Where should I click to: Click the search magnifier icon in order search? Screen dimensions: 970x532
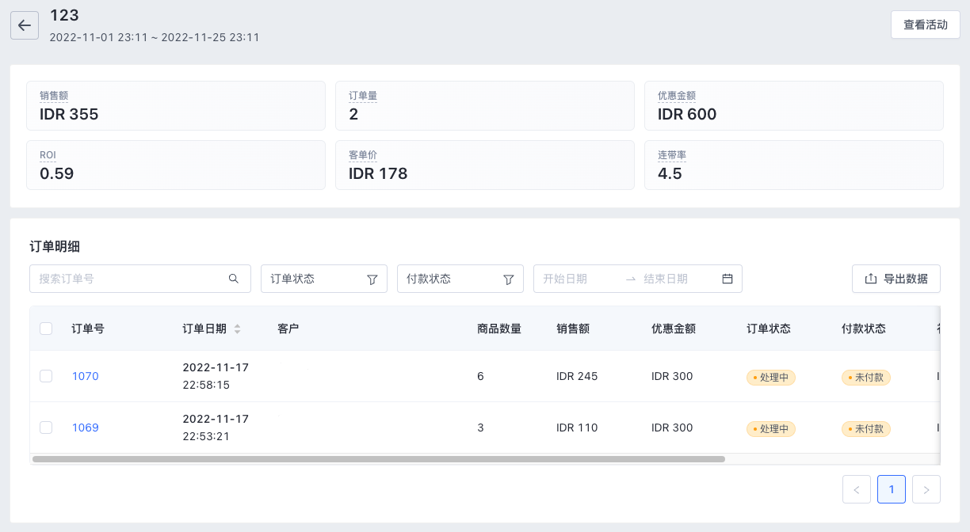tap(234, 279)
